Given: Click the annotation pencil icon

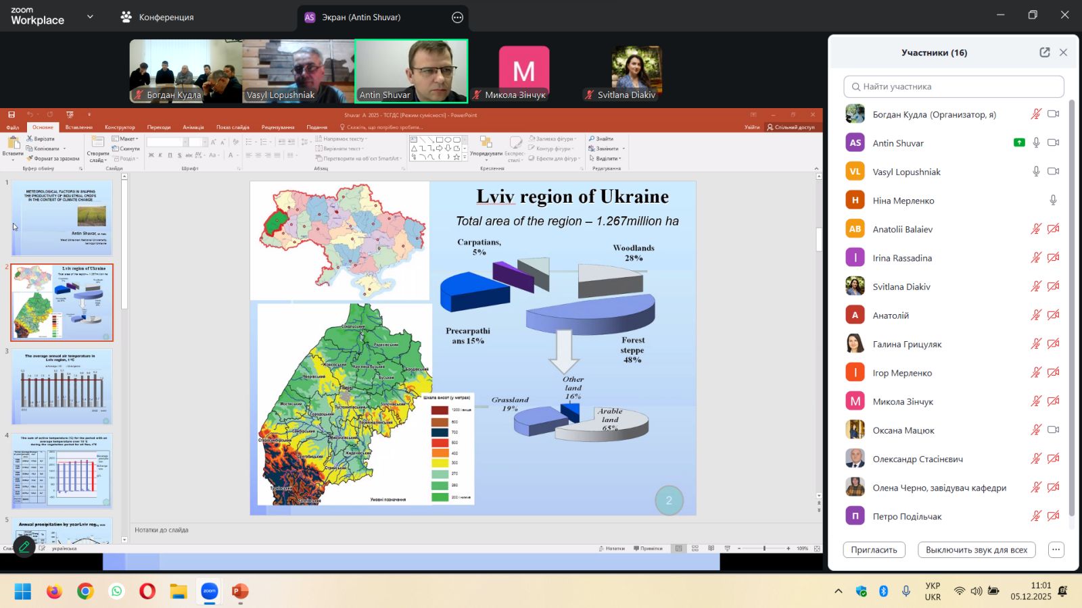Looking at the screenshot, I should coord(24,547).
